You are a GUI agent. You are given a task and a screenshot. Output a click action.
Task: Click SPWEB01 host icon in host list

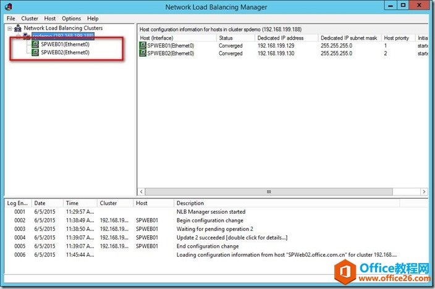coord(143,45)
